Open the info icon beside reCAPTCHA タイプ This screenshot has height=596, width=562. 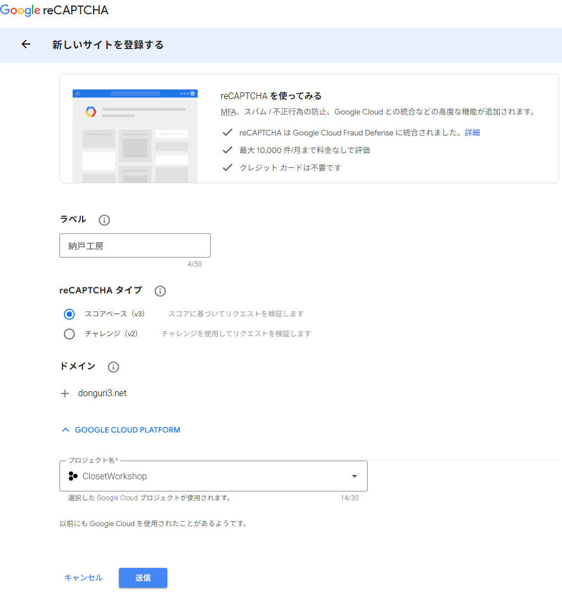[x=160, y=291]
